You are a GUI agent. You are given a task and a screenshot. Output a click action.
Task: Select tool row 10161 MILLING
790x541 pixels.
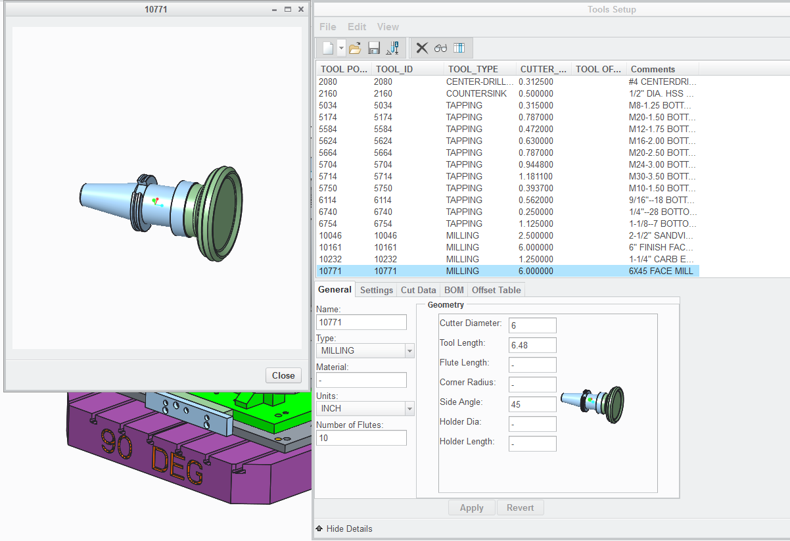pyautogui.click(x=507, y=247)
